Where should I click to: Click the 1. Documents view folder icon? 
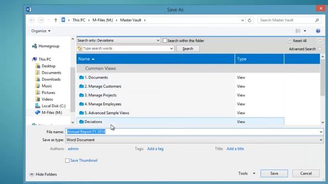point(81,77)
